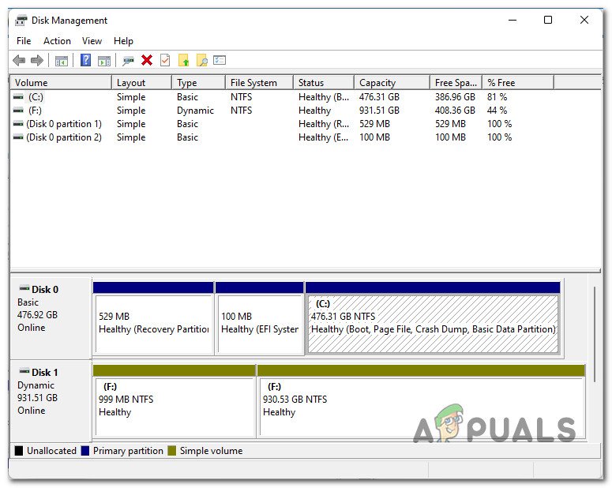Select the (C:) volume row in list
The image size is (612, 488).
[x=36, y=97]
